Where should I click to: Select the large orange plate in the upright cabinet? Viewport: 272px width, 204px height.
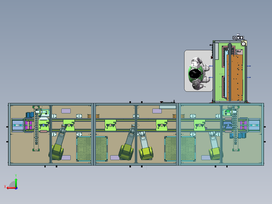(x=235, y=78)
